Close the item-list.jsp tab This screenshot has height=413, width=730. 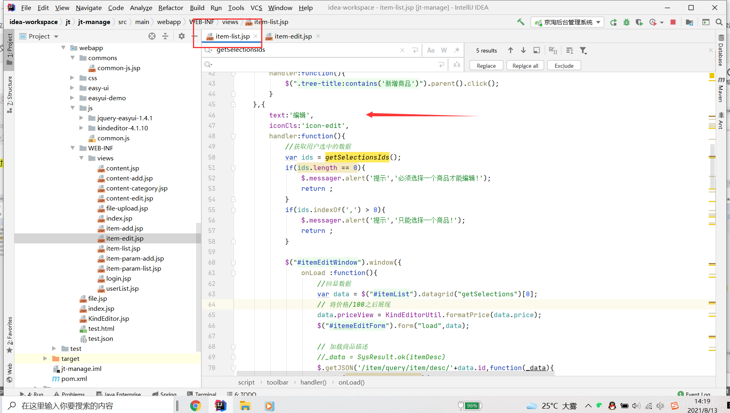(255, 36)
